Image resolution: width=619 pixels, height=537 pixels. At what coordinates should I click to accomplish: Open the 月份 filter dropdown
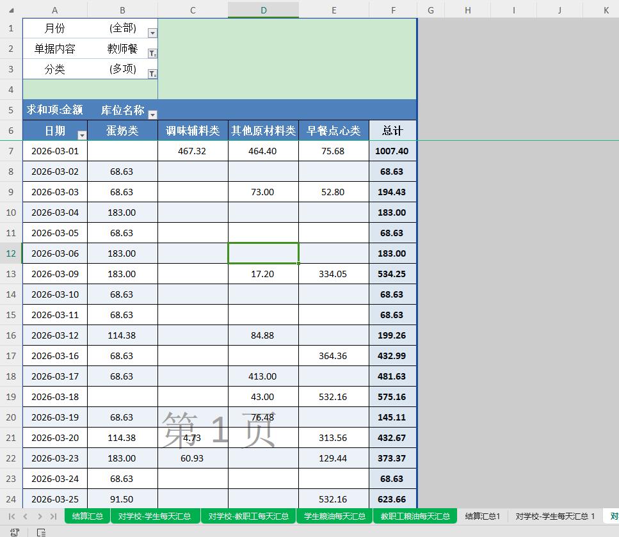(152, 33)
